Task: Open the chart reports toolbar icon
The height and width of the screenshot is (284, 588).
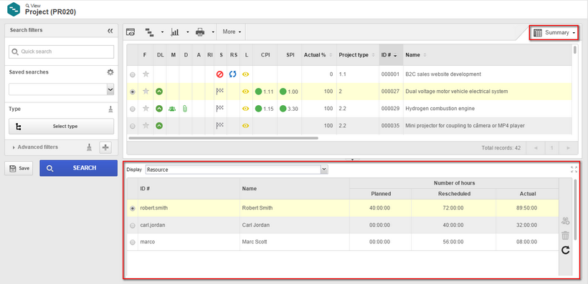Action: pyautogui.click(x=175, y=32)
